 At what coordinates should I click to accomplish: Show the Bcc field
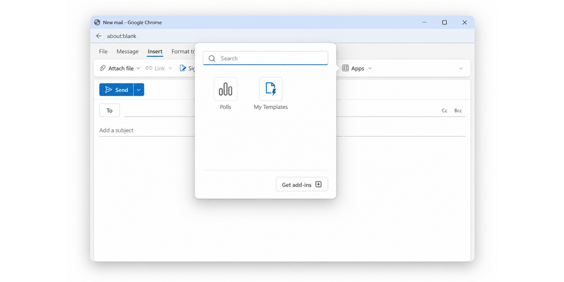(x=458, y=111)
